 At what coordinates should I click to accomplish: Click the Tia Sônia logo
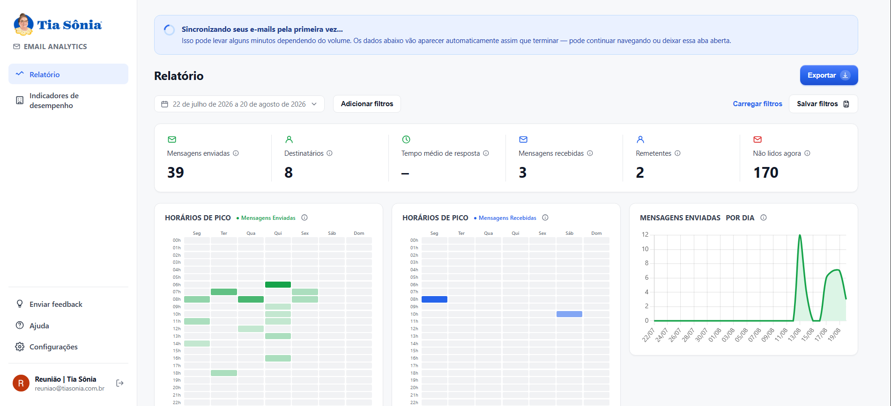click(x=58, y=24)
